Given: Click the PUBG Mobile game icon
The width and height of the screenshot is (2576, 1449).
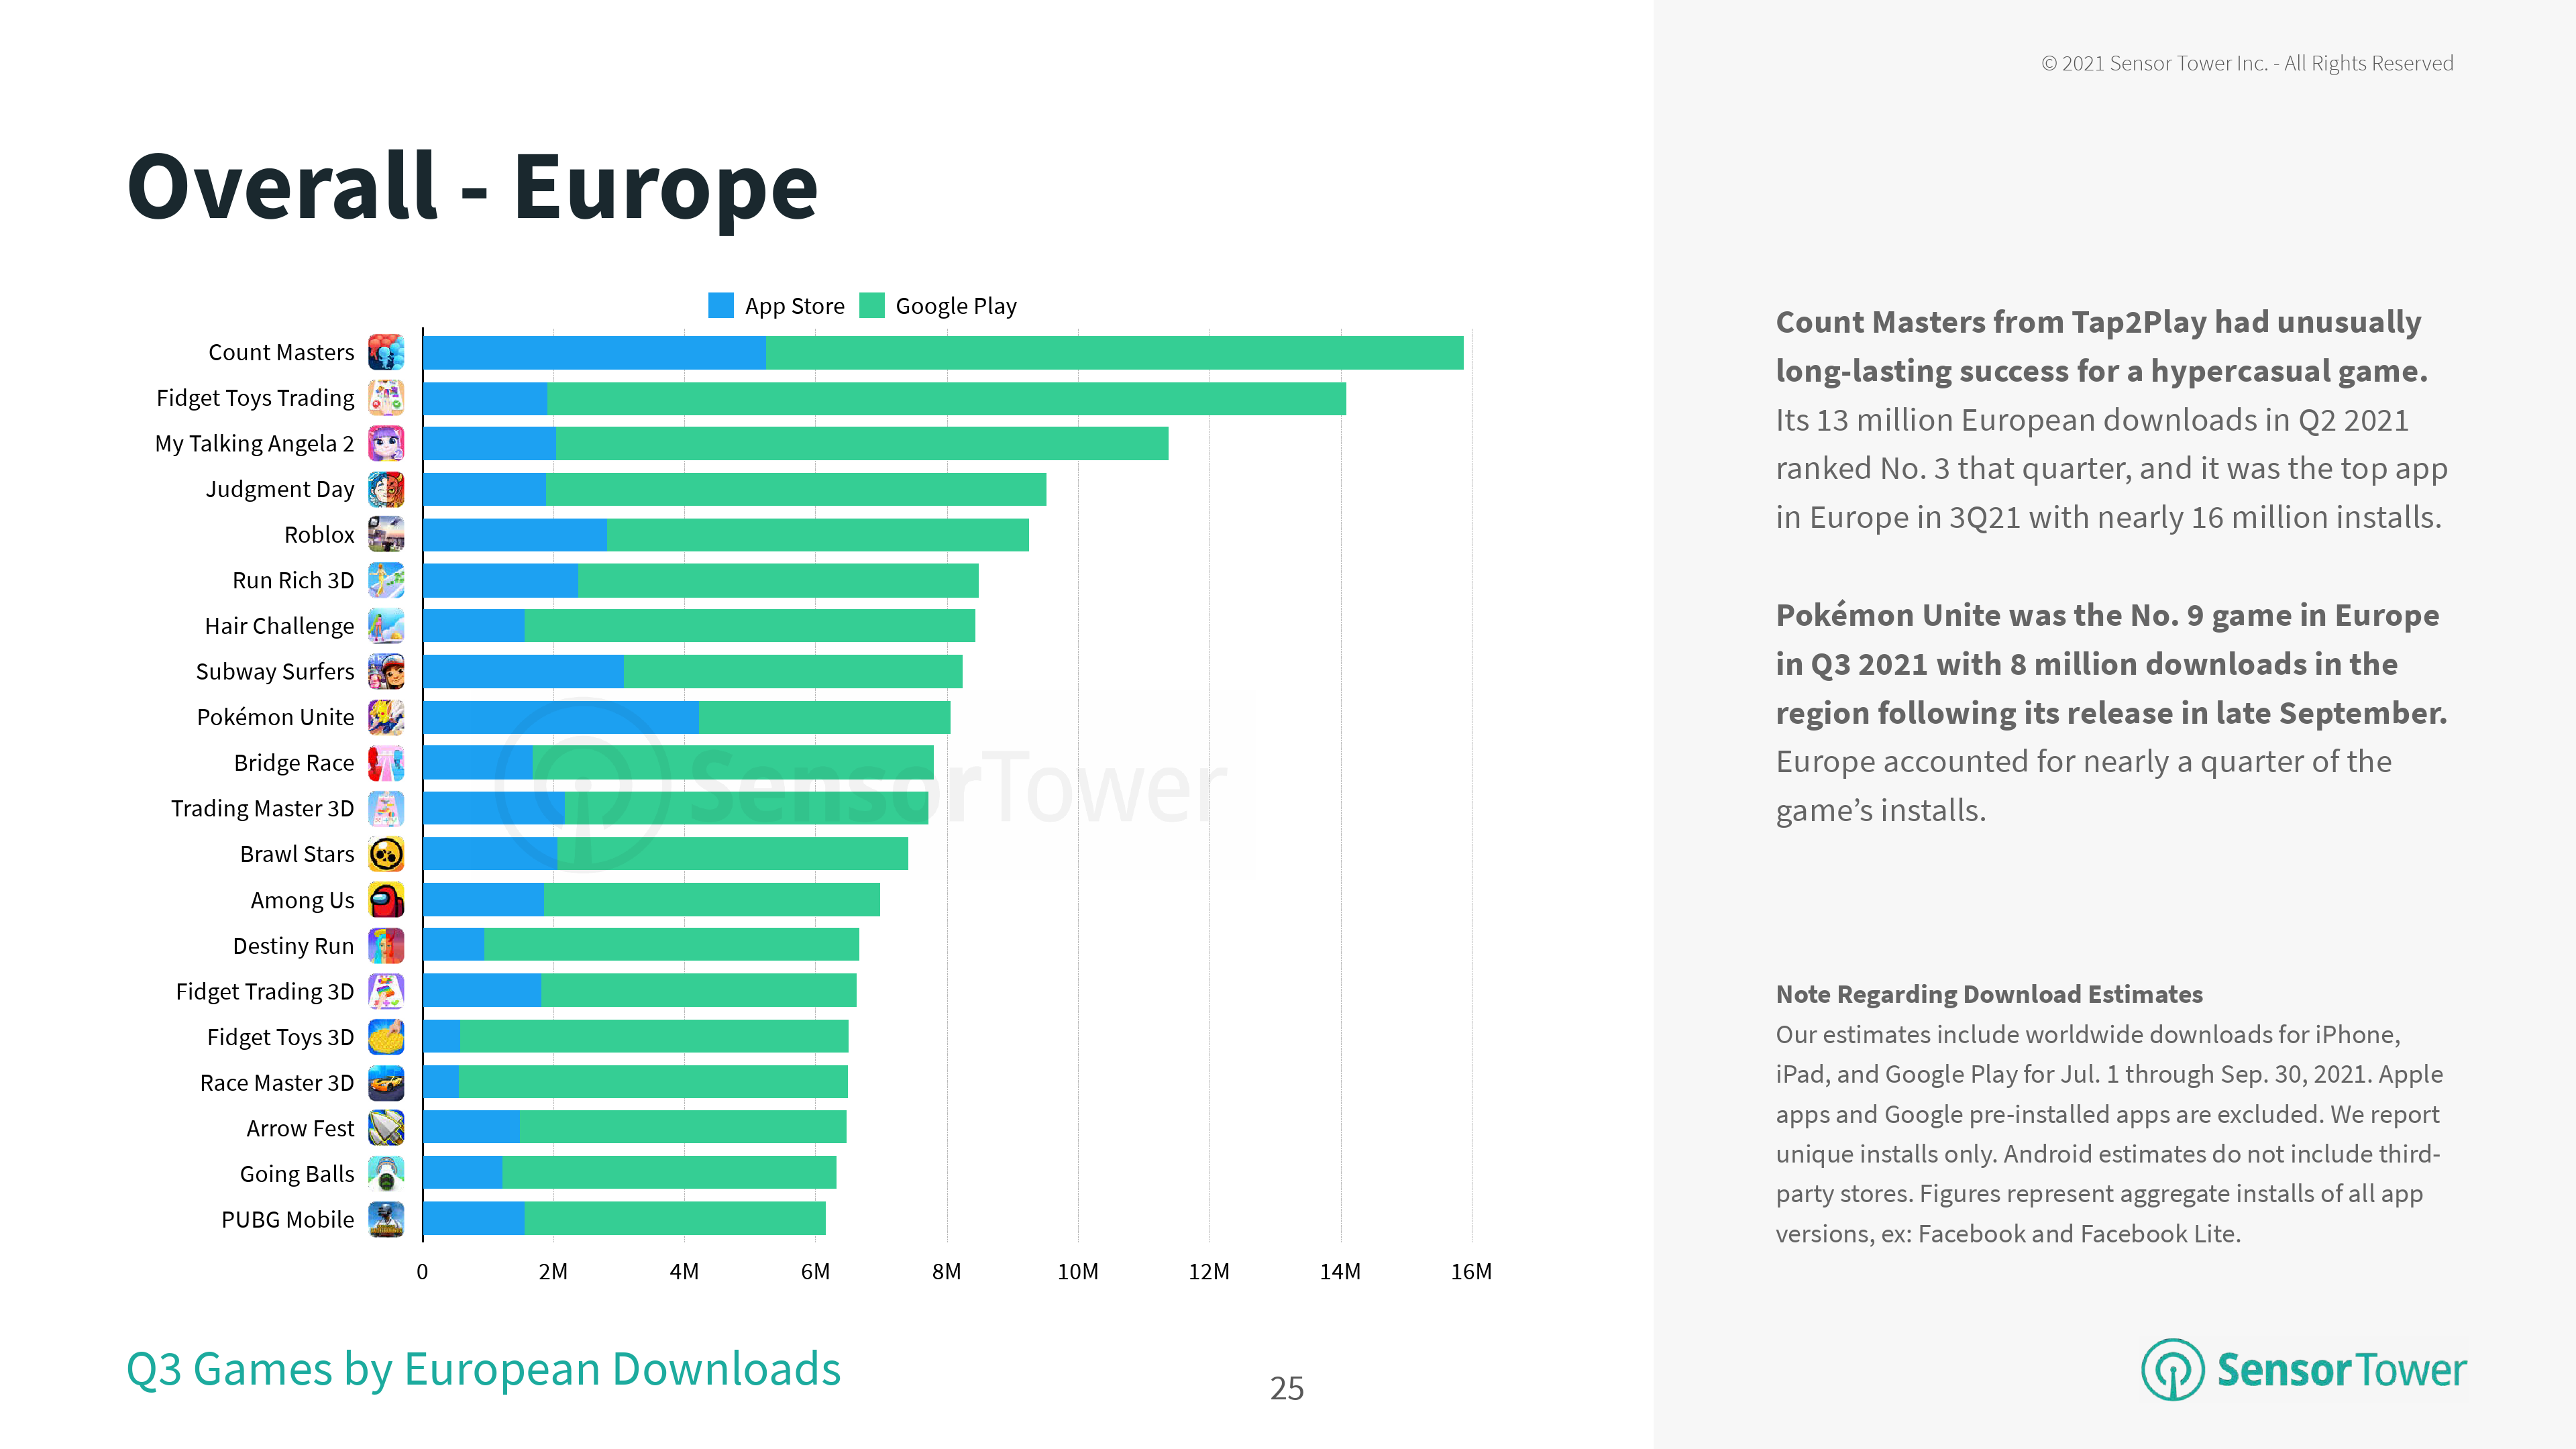Looking at the screenshot, I should pos(386,1219).
